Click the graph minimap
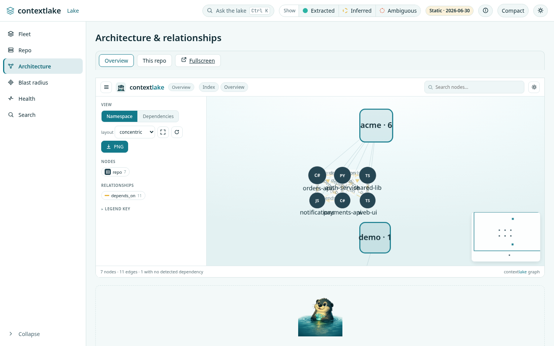This screenshot has height=346, width=554. (506, 237)
